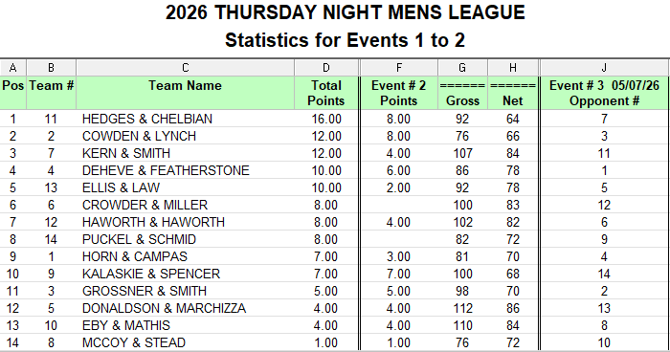Select DONALDSON & MARCHIZZA cell
The image size is (670, 352).
[185, 308]
